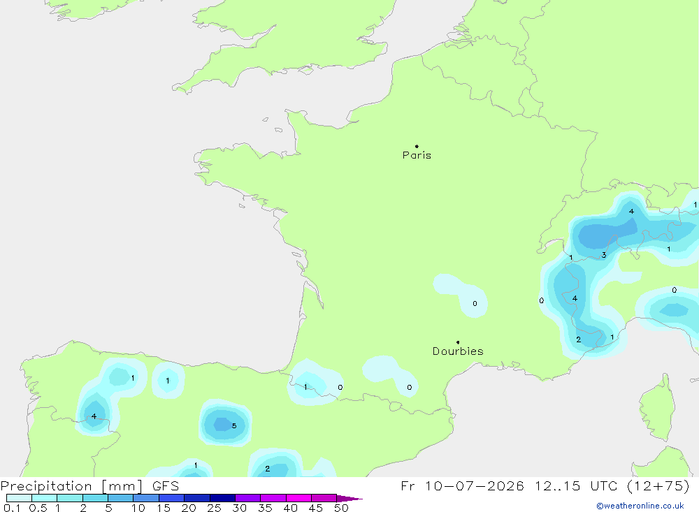Click the forecast date "Fr 10-07-2026"
The height and width of the screenshot is (512, 699).
click(x=462, y=485)
